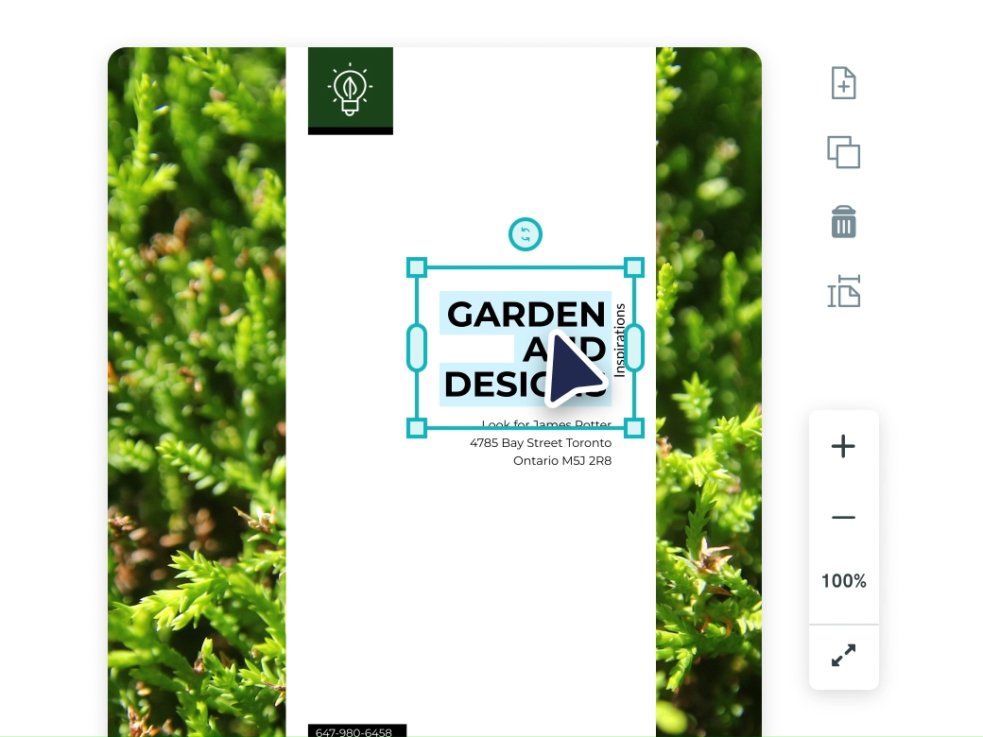Select the 647-980-6458 phone number text

pyautogui.click(x=354, y=731)
